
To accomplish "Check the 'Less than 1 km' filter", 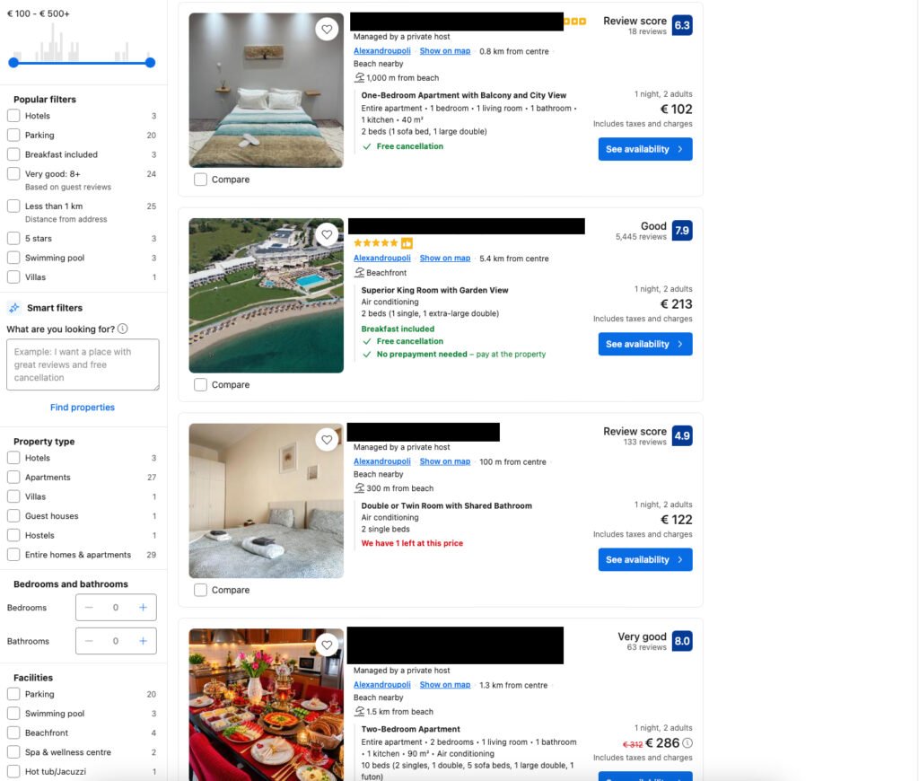I will (13, 206).
